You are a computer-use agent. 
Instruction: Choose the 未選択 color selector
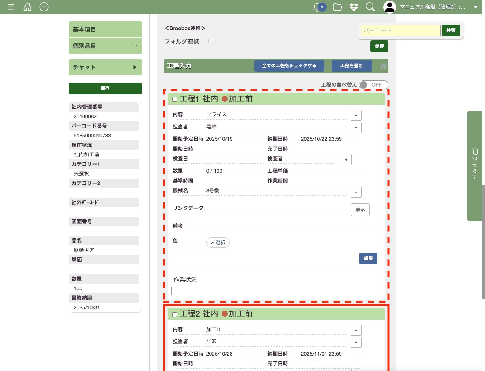pos(218,242)
